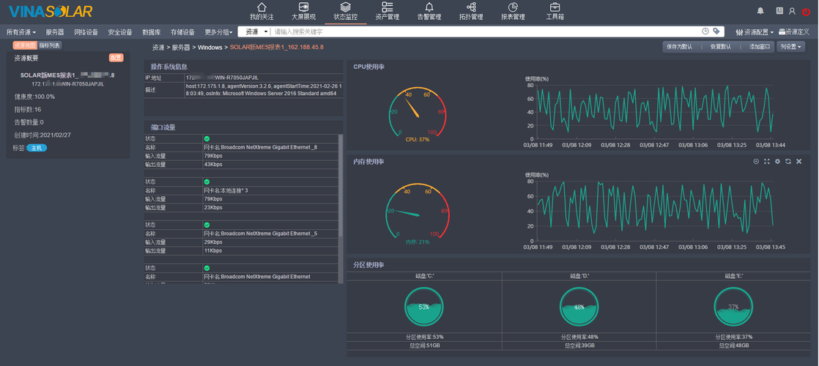Image resolution: width=819 pixels, height=366 pixels.
Task: Click status icon for Ethernet _5 adapter
Action: 207,225
